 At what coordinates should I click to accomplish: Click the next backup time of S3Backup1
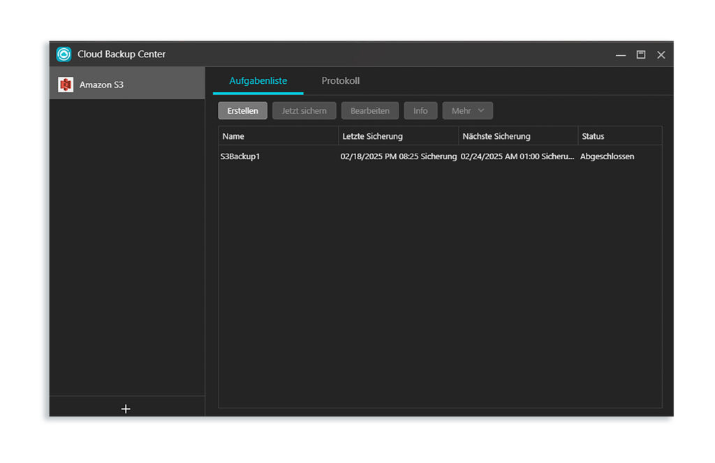pos(517,156)
